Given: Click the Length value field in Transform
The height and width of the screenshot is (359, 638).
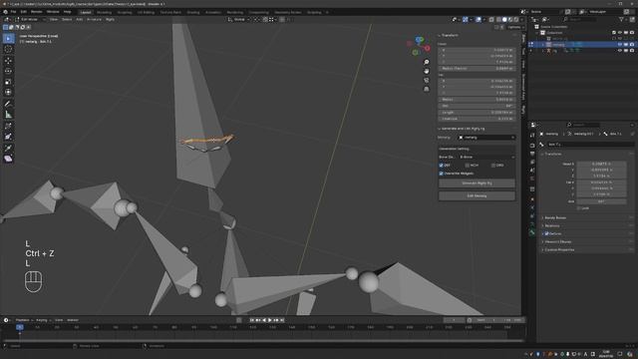Looking at the screenshot, I should (x=477, y=113).
